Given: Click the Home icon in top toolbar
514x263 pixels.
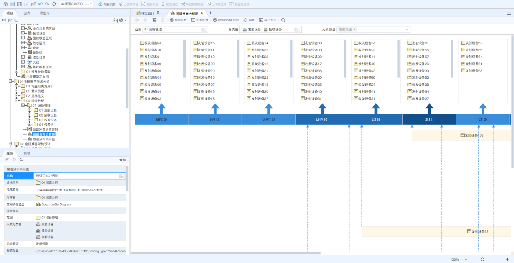Looking at the screenshot, I should [x=5, y=4].
